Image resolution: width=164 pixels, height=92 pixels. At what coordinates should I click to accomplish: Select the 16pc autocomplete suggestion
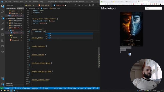point(69,33)
